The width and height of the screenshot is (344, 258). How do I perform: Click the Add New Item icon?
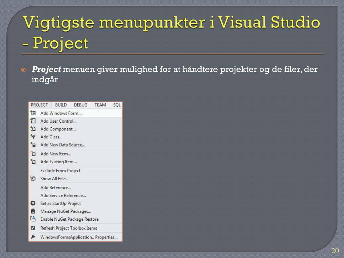[x=33, y=154]
